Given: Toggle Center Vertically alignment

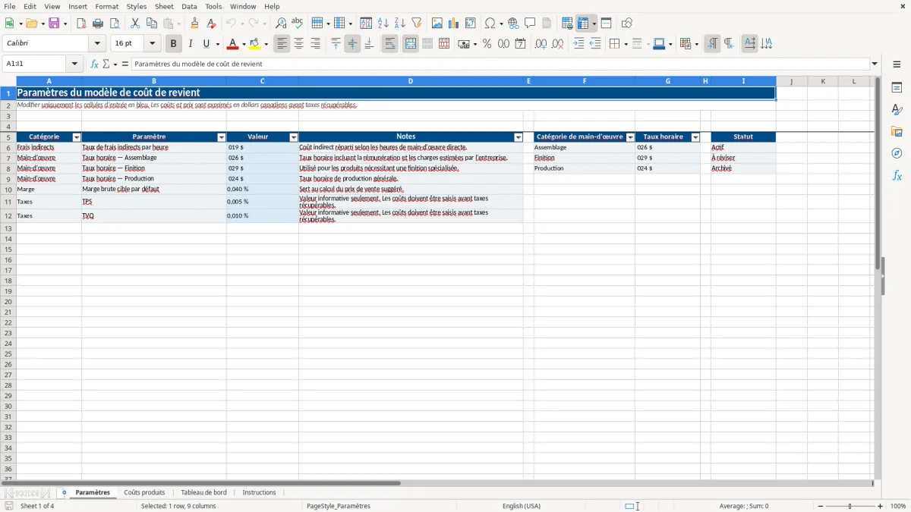Looking at the screenshot, I should point(352,44).
